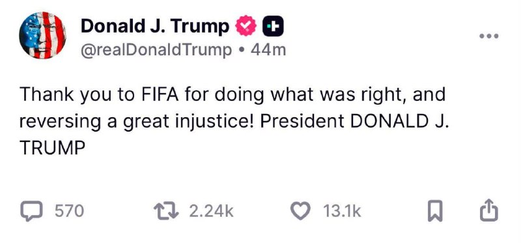Open the three-dot more options menu

click(x=489, y=36)
